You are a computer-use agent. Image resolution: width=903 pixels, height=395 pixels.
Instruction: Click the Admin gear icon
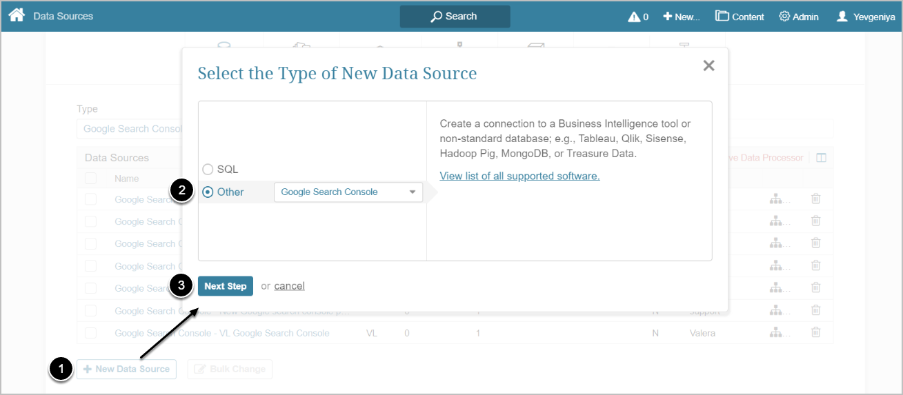784,17
